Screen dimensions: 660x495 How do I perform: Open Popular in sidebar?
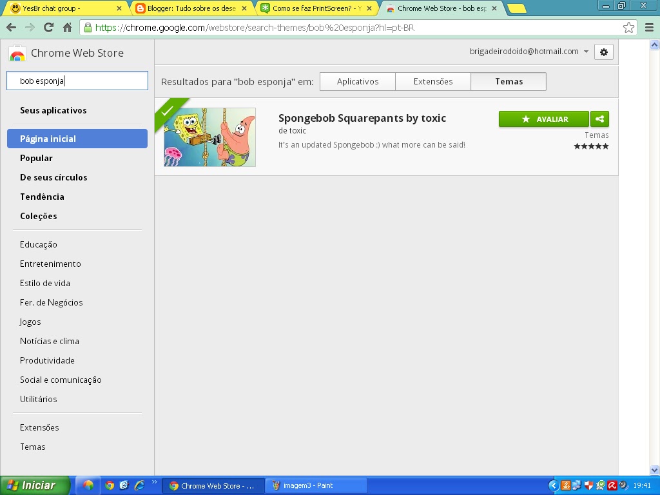click(x=36, y=158)
